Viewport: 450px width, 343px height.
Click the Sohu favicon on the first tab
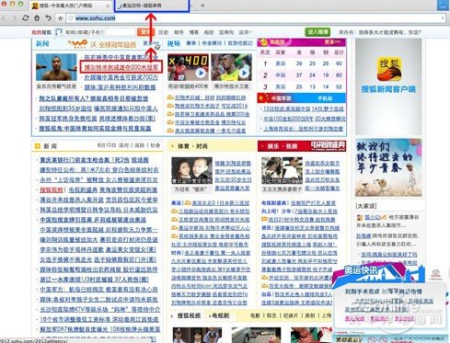click(35, 6)
